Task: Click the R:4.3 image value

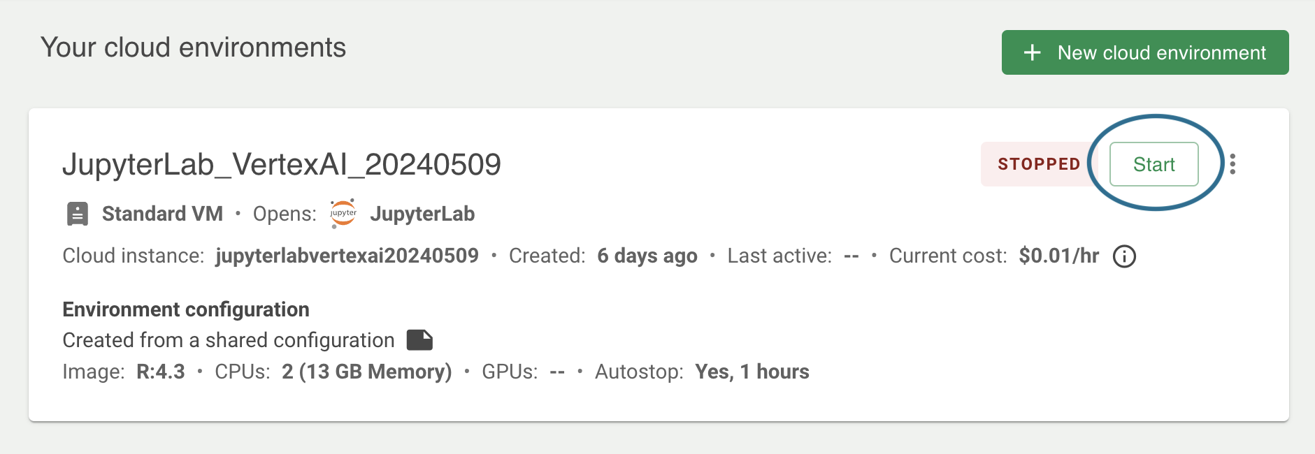Action: pos(161,372)
